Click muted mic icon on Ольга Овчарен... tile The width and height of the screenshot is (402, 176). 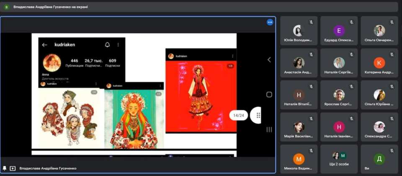click(392, 22)
